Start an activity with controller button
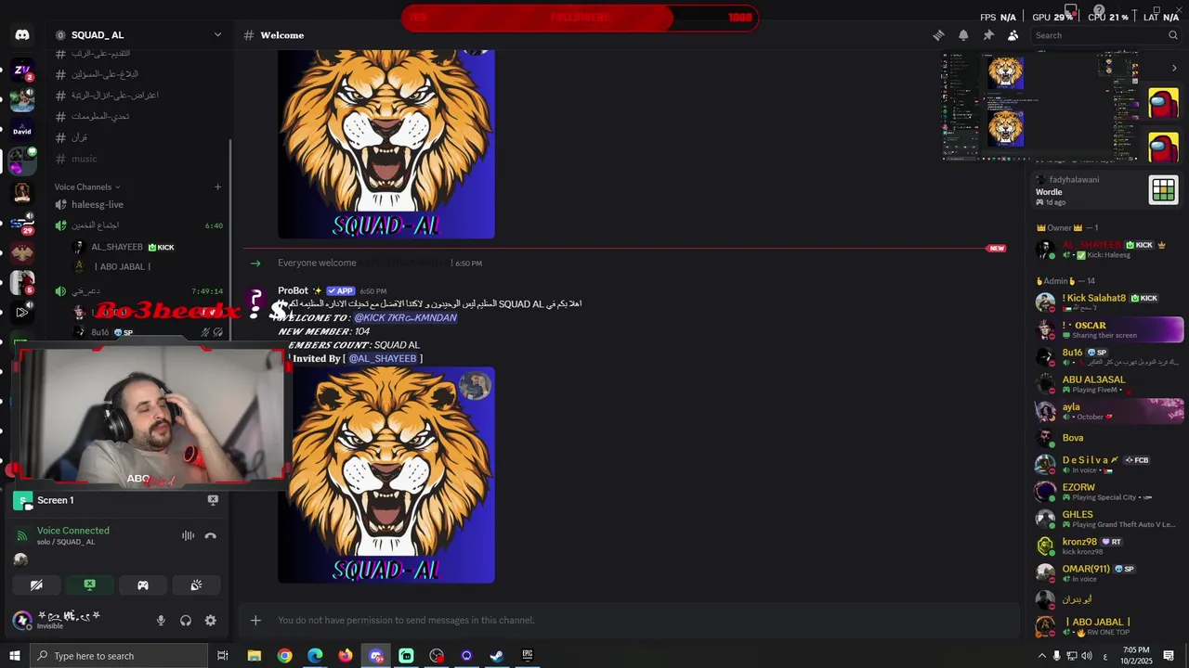The height and width of the screenshot is (668, 1189). tap(143, 585)
